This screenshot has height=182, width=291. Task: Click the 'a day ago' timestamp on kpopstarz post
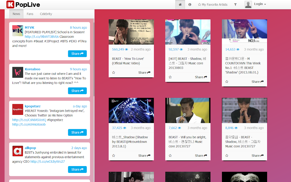80,106
